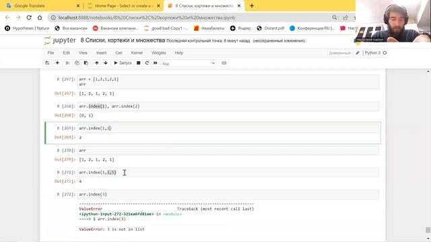Click code cell arr.index(3)
This screenshot has height=242, width=431.
pyautogui.click(x=228, y=194)
